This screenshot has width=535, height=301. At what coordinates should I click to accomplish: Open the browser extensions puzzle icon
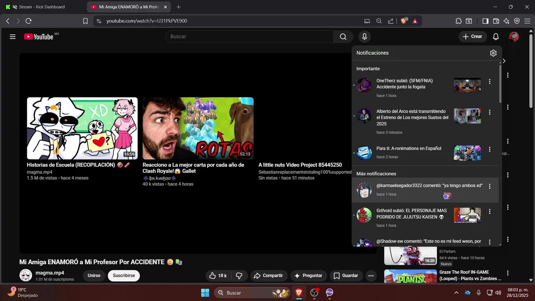pos(459,21)
